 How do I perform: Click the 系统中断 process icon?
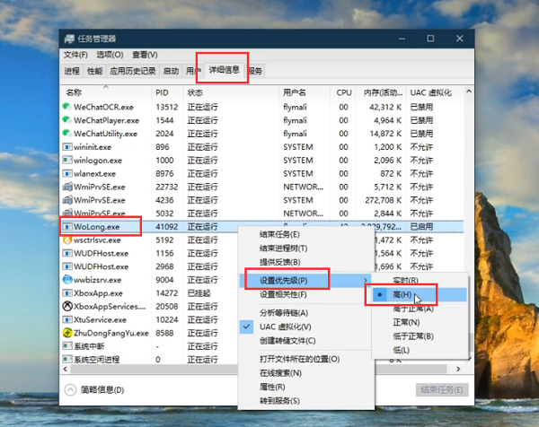click(67, 346)
